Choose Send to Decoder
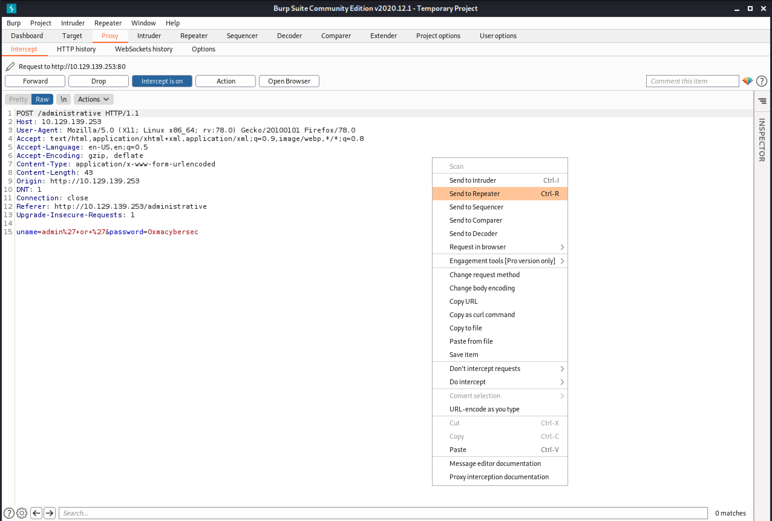Viewport: 772px width, 521px height. tap(500, 234)
